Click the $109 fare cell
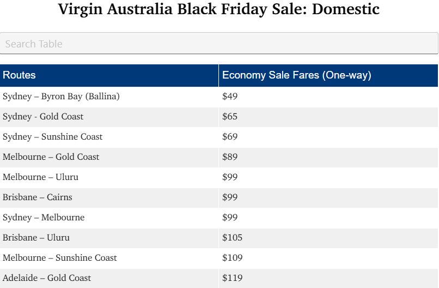The image size is (439, 288). click(232, 258)
